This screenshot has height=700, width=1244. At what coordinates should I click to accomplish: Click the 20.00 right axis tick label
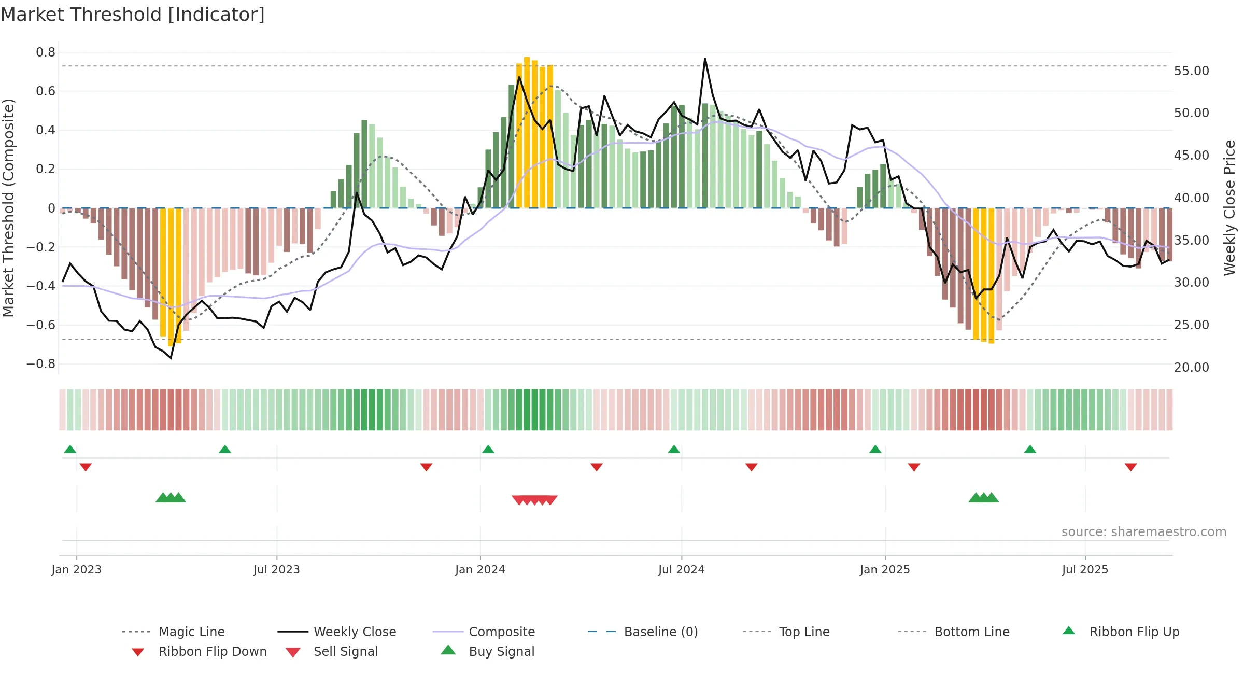(1192, 367)
